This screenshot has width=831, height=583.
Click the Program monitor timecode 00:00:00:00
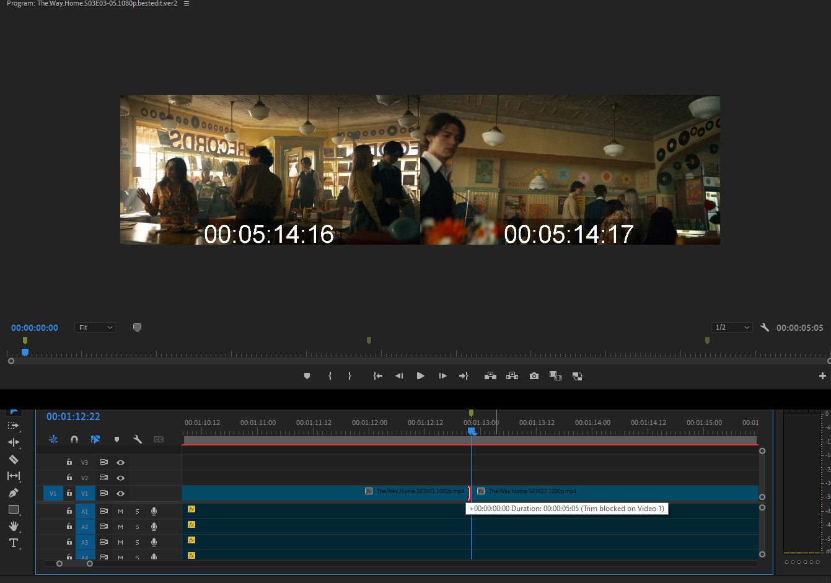(35, 328)
